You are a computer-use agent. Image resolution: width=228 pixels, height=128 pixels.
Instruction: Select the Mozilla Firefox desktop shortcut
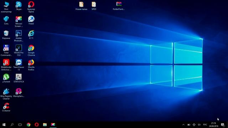coord(31,65)
